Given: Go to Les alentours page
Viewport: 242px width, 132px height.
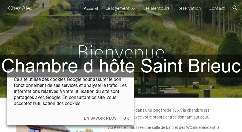Looking at the screenshot, I should [156, 8].
